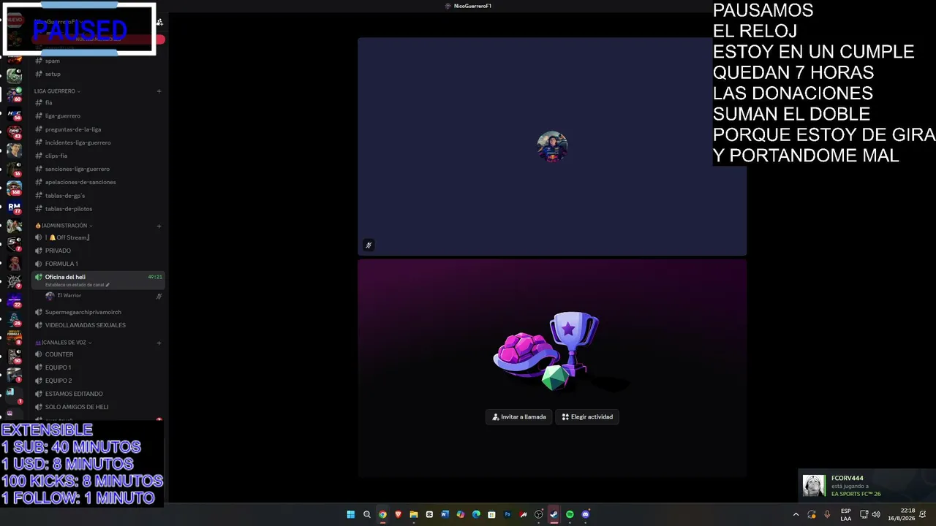Click the Elegir actividad button
Screen dimensions: 936x526
coord(587,417)
